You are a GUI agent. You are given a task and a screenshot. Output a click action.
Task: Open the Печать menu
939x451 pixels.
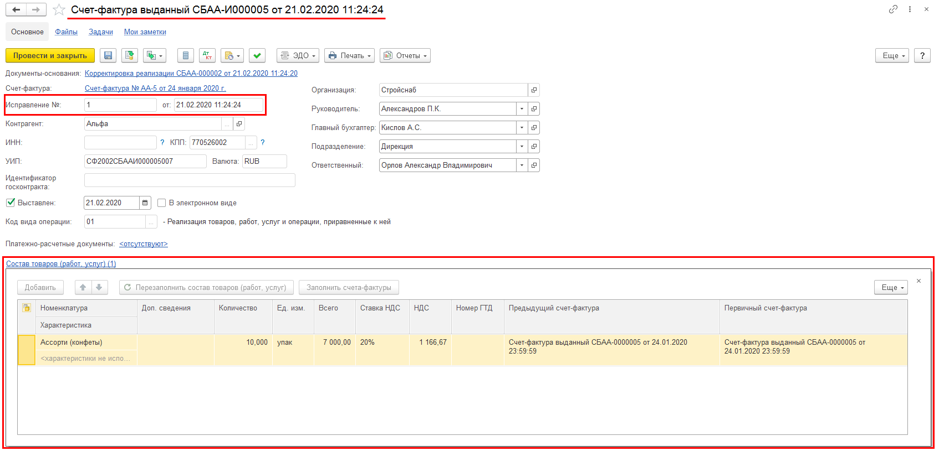pos(349,55)
